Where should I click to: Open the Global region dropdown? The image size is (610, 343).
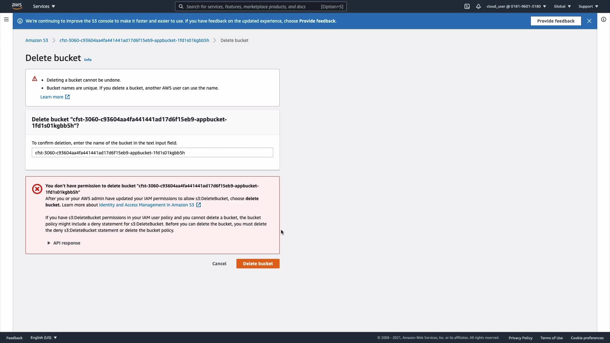(x=562, y=6)
